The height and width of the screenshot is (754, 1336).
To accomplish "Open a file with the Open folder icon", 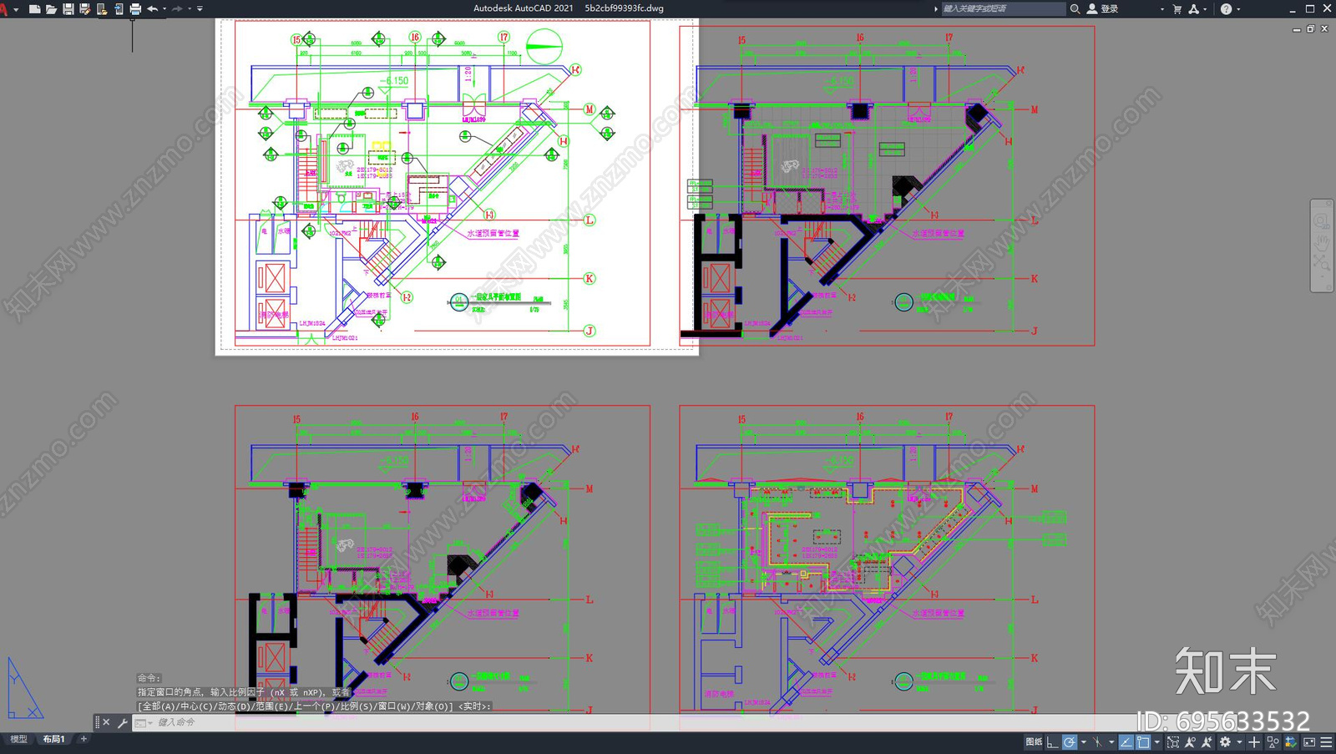I will (x=51, y=9).
